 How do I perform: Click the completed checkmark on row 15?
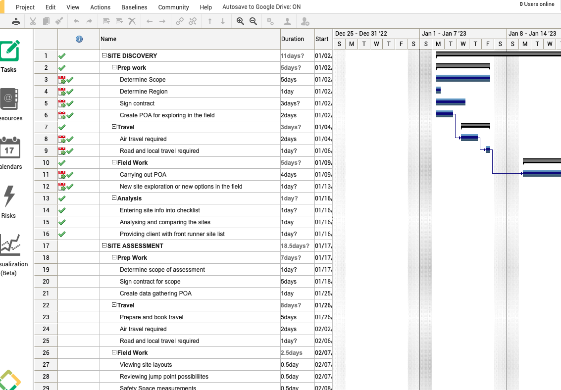tap(62, 222)
